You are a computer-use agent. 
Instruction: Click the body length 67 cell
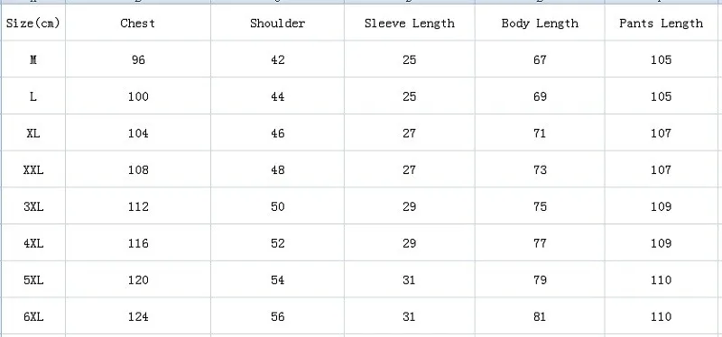point(540,59)
